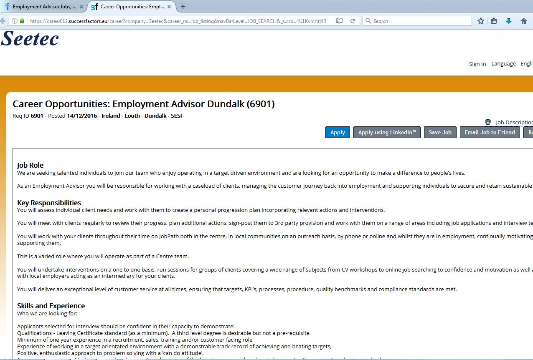Click the text 'Who we are looking for:'
Image resolution: width=533 pixels, height=360 pixels.
(47, 313)
